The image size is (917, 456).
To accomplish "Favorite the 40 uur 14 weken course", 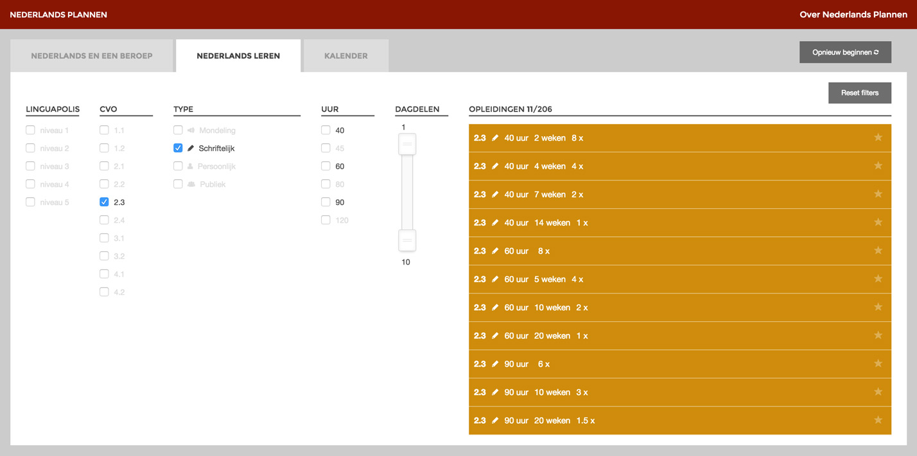I will (878, 222).
